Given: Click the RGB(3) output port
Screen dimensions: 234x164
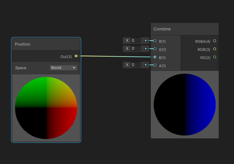Looking at the screenshot, I should pyautogui.click(x=214, y=49).
